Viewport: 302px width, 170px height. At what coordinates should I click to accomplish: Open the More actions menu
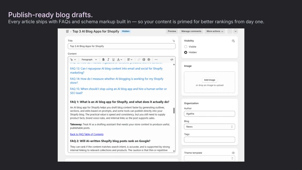click(x=215, y=31)
